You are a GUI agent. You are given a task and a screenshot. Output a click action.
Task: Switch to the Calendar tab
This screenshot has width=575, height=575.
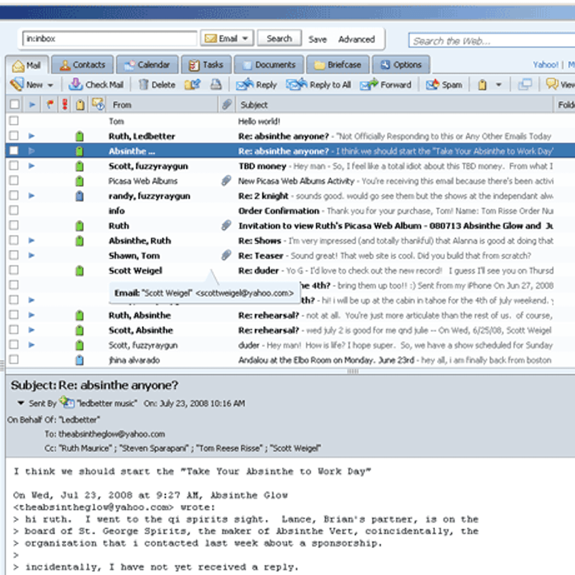[147, 65]
